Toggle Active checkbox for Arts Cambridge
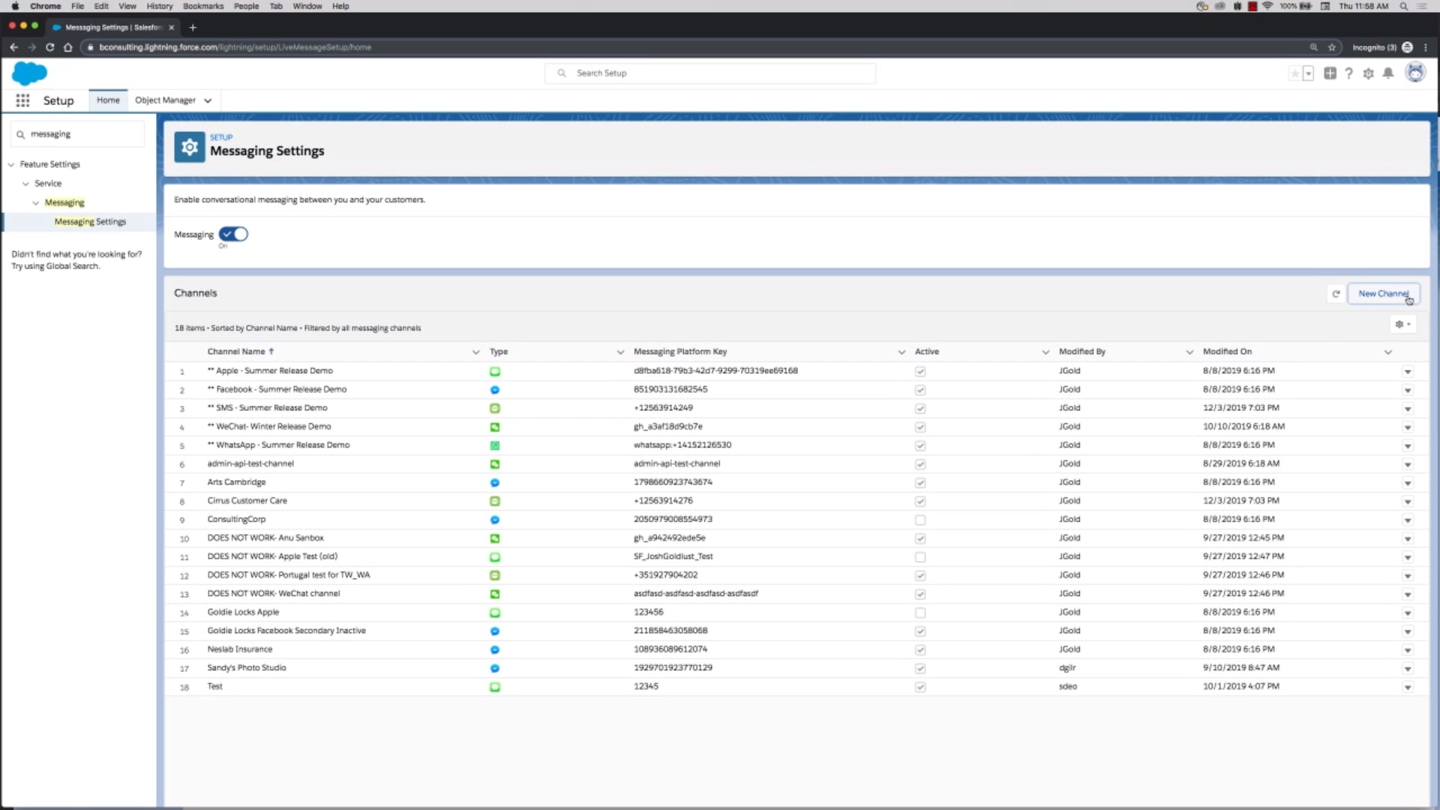The width and height of the screenshot is (1440, 810). point(920,483)
